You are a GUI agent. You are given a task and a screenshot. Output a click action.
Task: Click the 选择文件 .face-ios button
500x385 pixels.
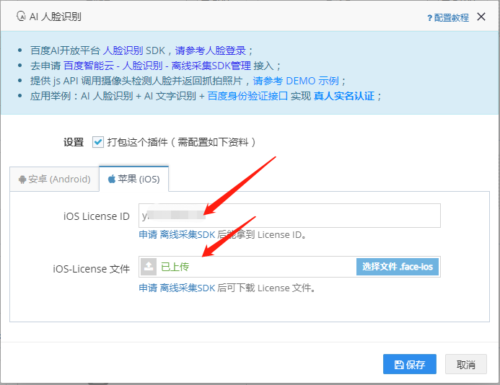tap(398, 267)
